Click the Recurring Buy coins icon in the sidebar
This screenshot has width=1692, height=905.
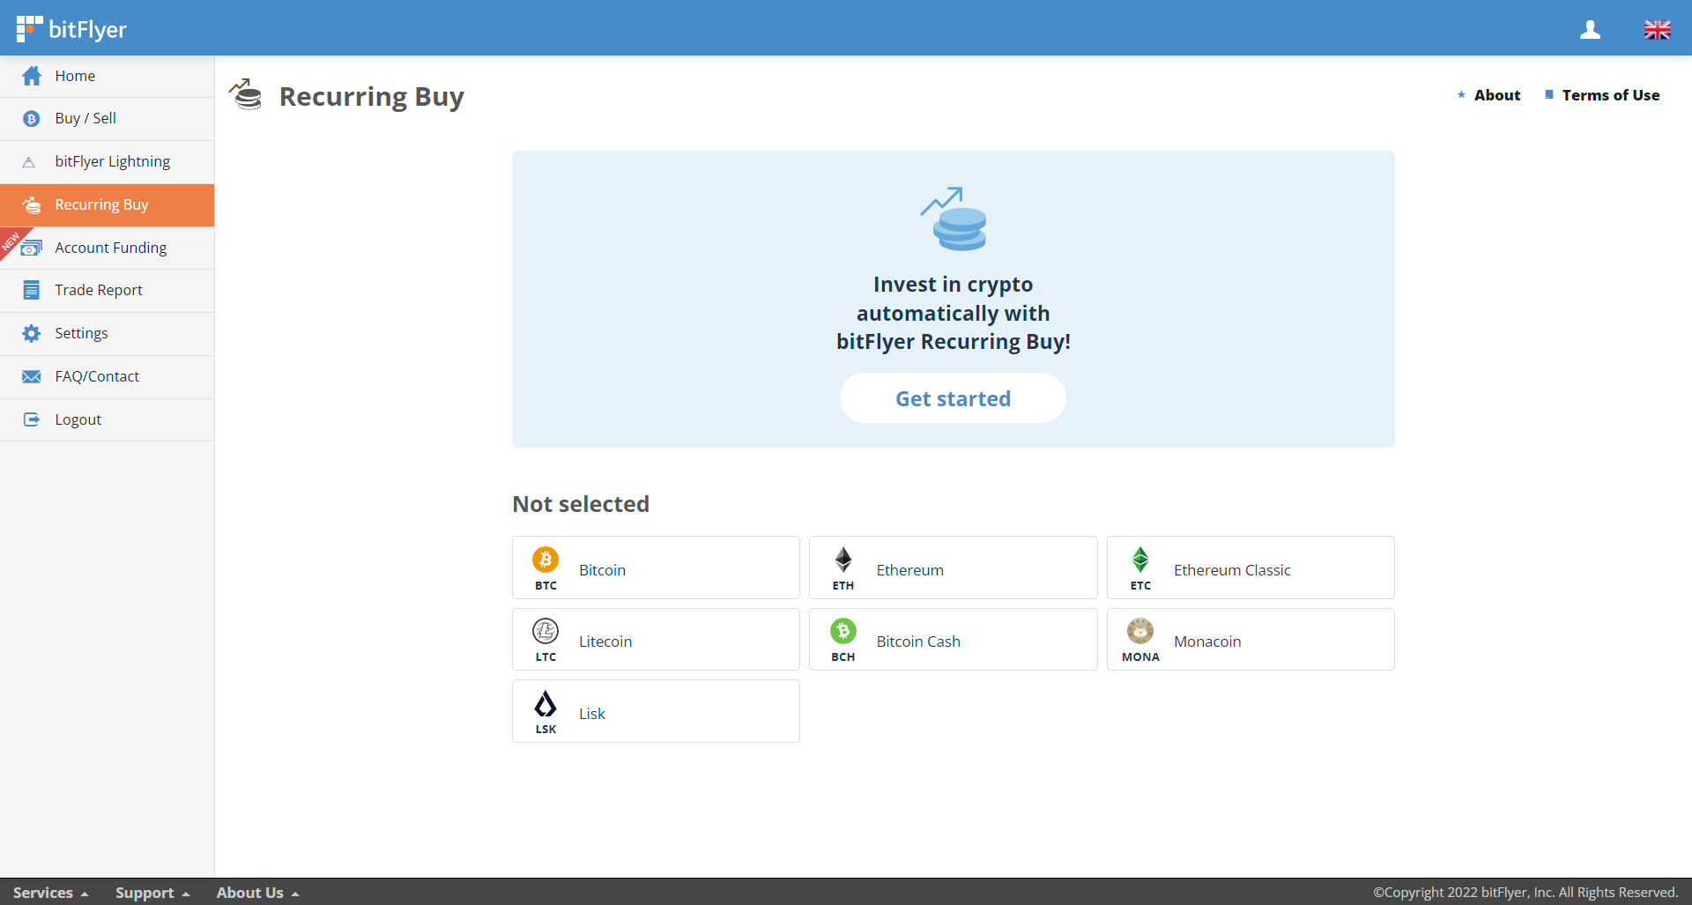pos(32,205)
